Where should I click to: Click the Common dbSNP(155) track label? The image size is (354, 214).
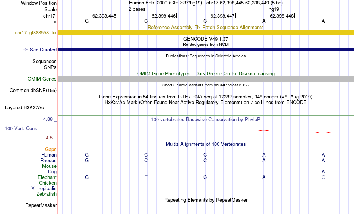tap(33, 90)
